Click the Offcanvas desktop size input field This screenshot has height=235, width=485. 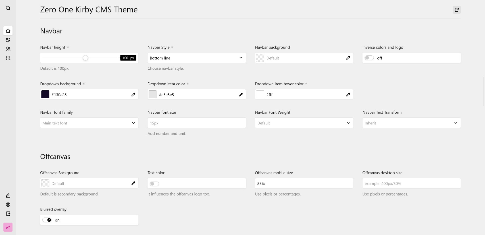pyautogui.click(x=411, y=184)
